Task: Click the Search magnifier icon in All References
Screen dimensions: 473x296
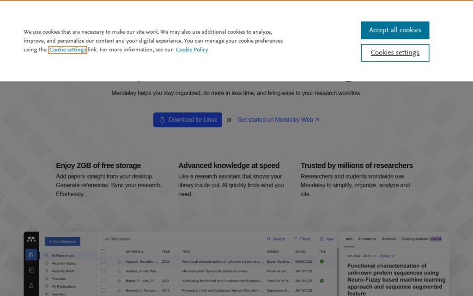Action: (269, 239)
